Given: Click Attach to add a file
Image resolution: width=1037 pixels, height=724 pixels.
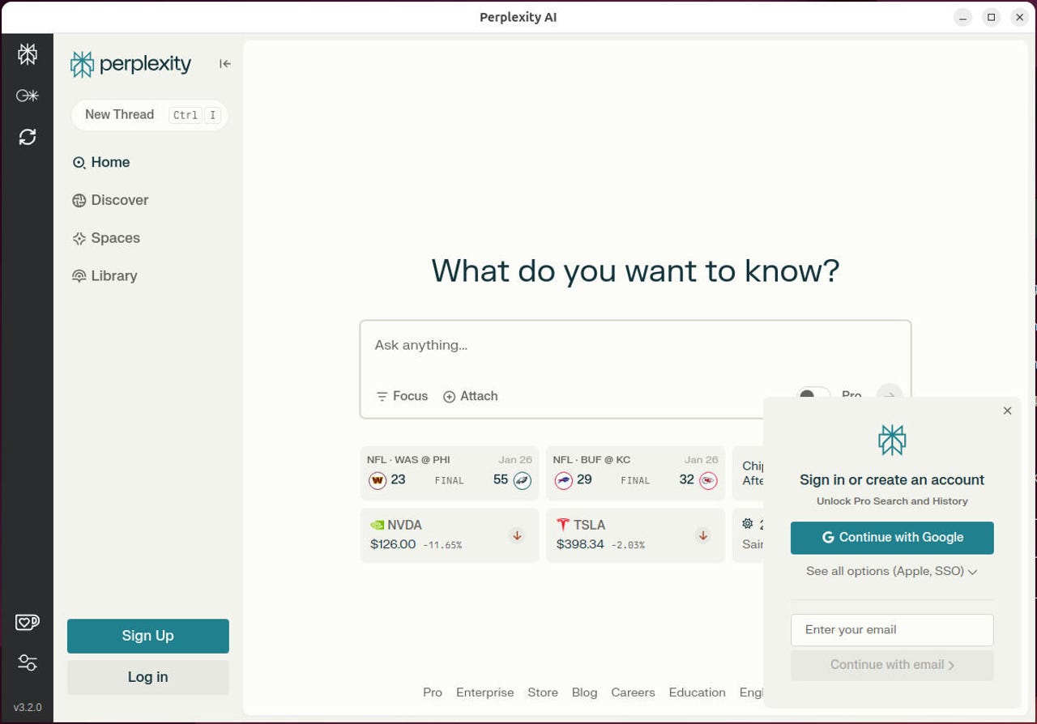Looking at the screenshot, I should (x=471, y=396).
